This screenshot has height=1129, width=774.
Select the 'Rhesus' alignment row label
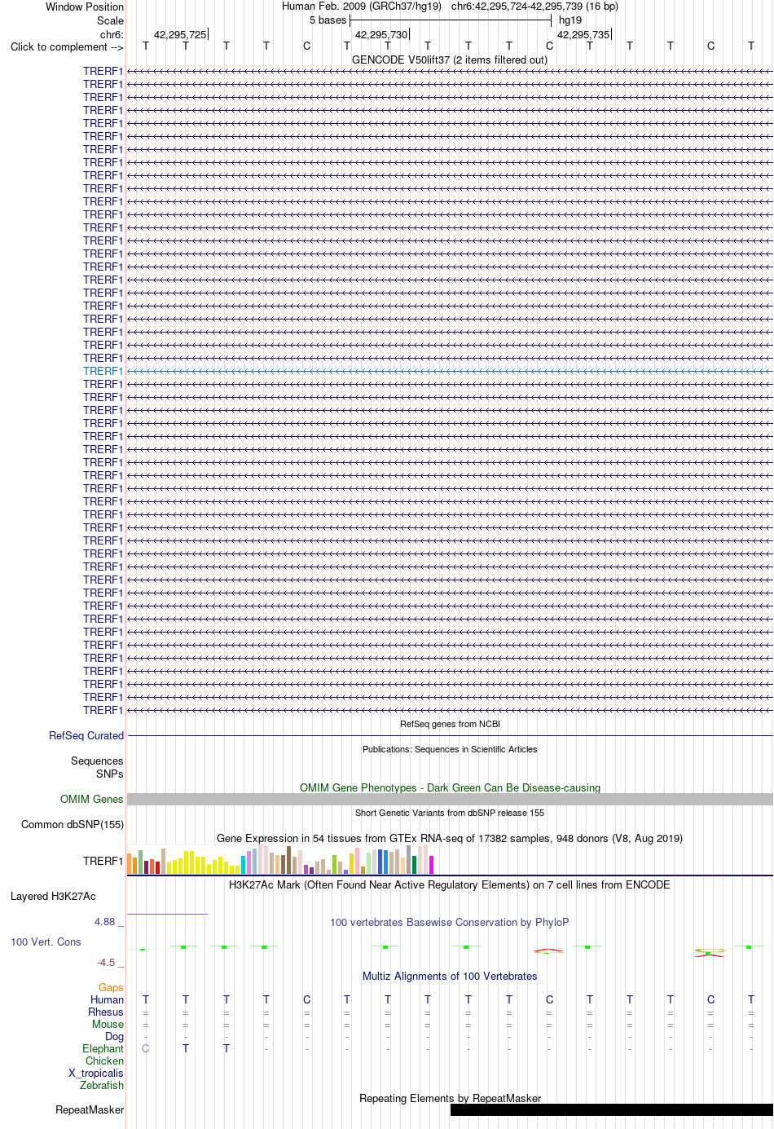(106, 1012)
